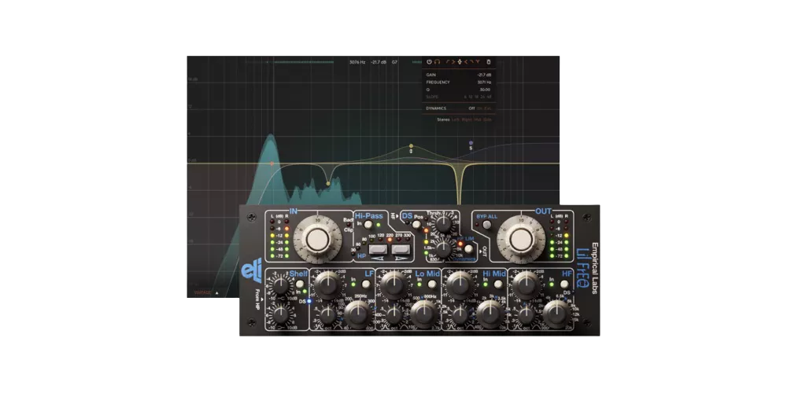Image resolution: width=787 pixels, height=393 pixels.
Task: Click the upper Shelf gain knob
Action: [281, 286]
